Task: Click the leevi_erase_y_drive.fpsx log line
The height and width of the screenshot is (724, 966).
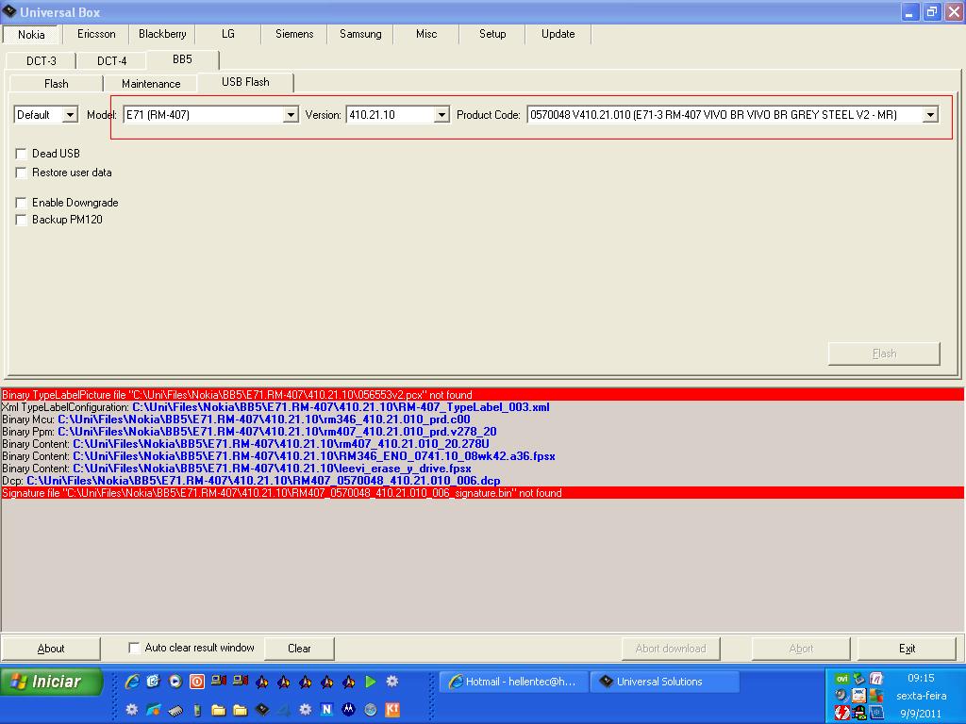Action: coord(237,469)
